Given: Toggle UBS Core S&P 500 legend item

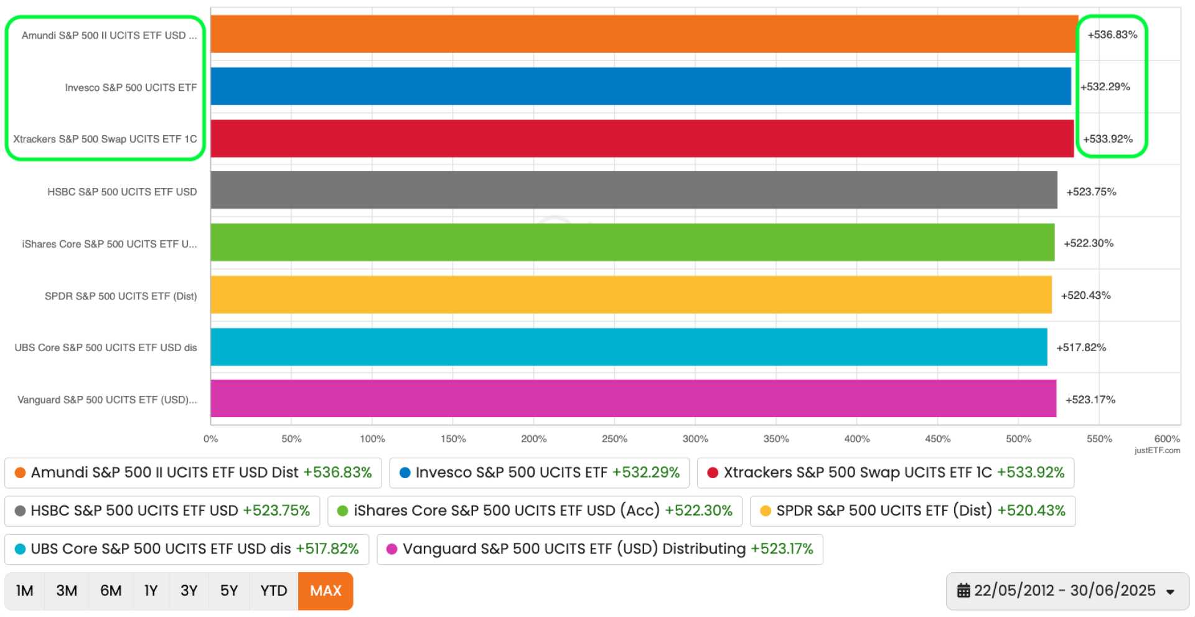Looking at the screenshot, I should 187,549.
